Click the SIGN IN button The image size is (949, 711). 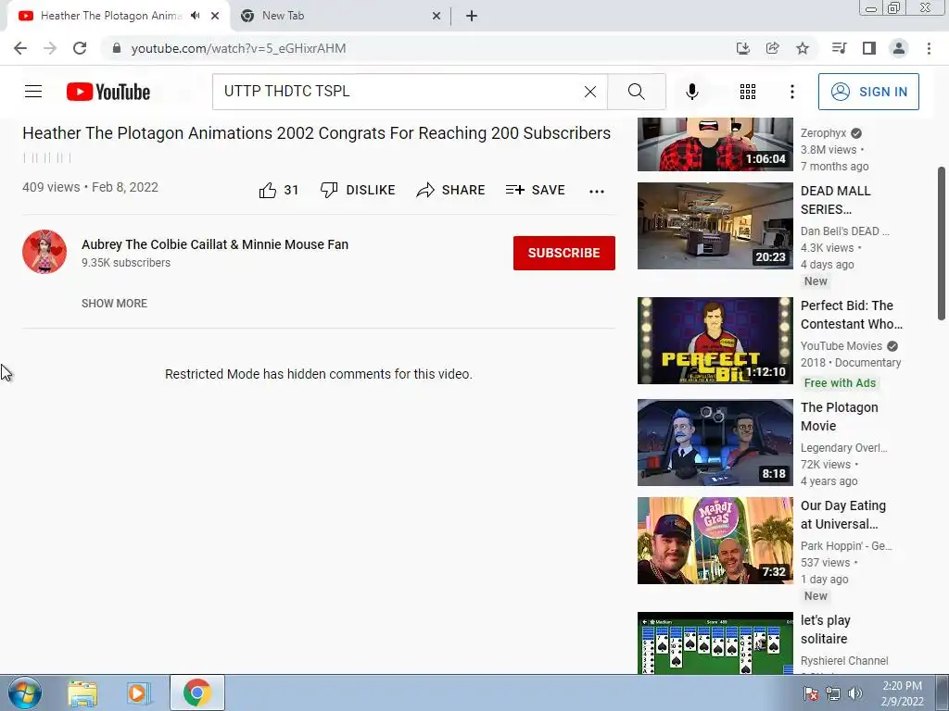coord(868,92)
